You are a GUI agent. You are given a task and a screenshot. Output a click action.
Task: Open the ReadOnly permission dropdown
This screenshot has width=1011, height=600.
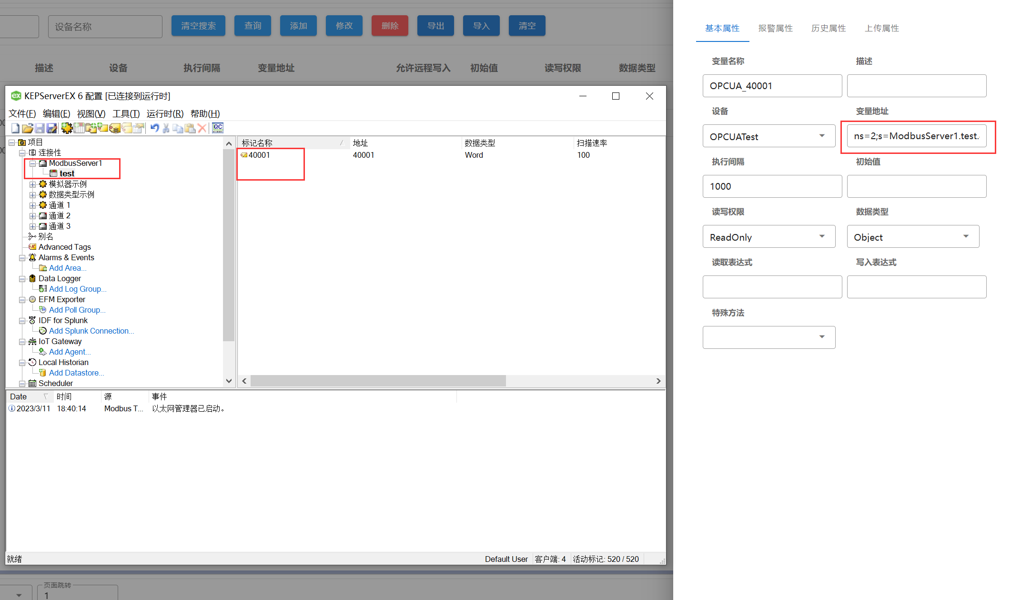[x=768, y=237]
